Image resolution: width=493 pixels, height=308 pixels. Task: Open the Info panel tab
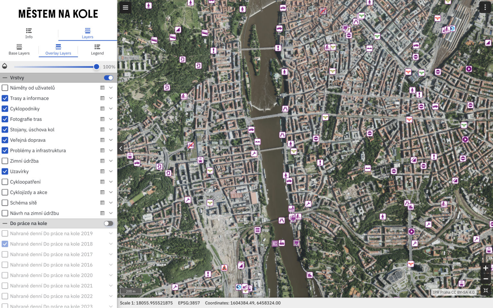pos(29,33)
